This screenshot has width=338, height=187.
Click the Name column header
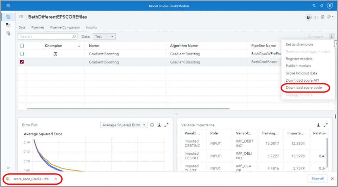94,46
